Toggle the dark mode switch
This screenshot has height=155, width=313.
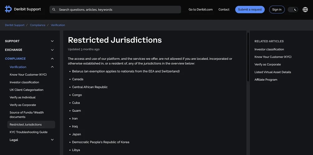pos(293,10)
